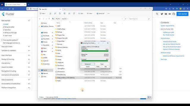Reload the page in the browser
The image size is (190, 106).
click(9, 9)
